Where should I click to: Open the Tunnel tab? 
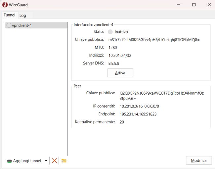tap(9, 15)
